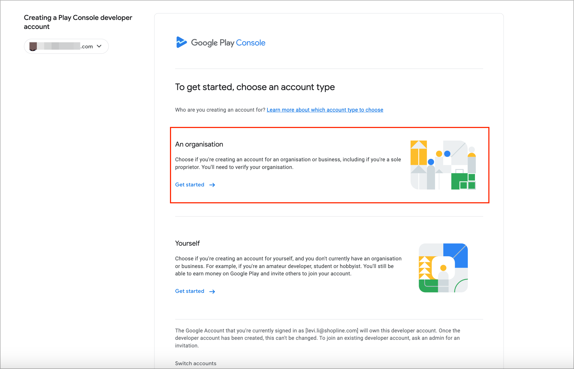Screen dimensions: 574x369
Task: Select the Yourself heading
Action: 187,243
